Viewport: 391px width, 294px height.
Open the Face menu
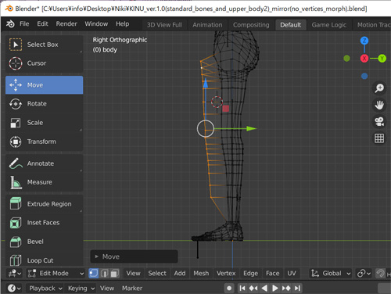pyautogui.click(x=273, y=273)
